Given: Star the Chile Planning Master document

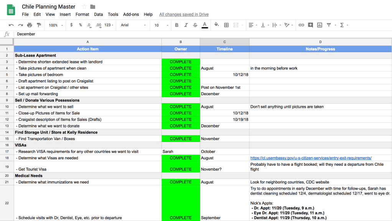Looking at the screenshot, I should click(84, 7).
